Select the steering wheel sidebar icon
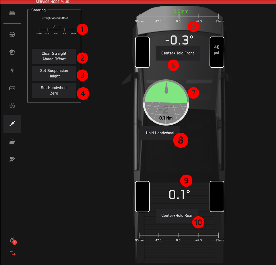 [x=12, y=34]
